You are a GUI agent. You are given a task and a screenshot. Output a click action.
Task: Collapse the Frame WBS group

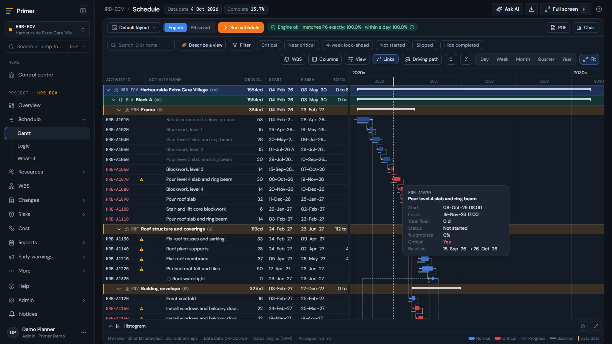click(x=119, y=110)
